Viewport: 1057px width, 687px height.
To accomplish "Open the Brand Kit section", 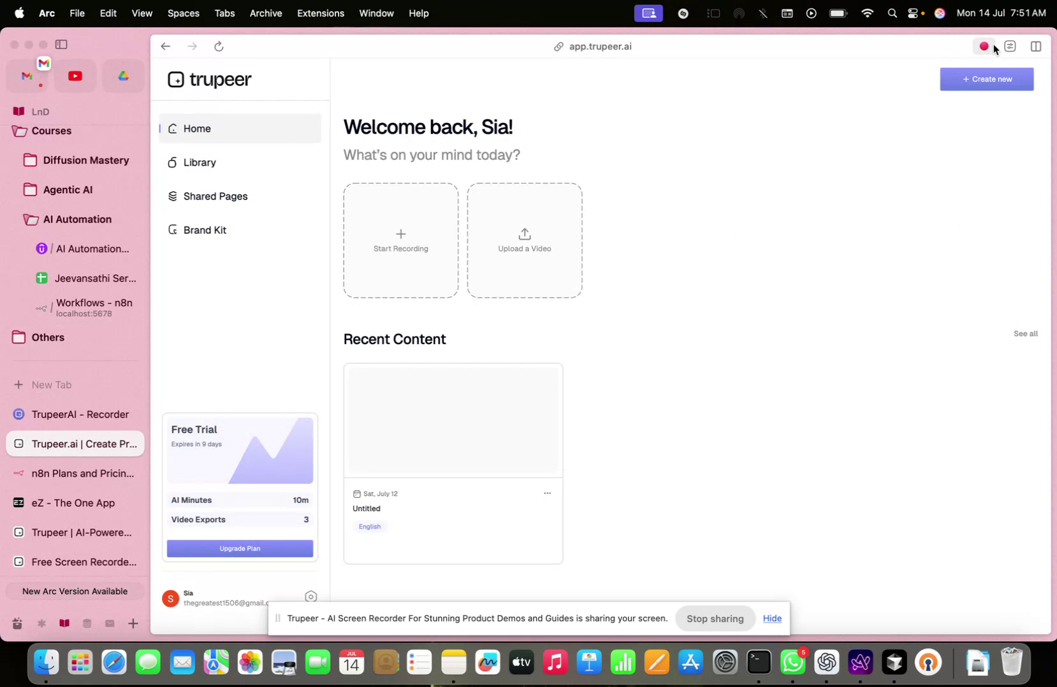I will point(205,229).
